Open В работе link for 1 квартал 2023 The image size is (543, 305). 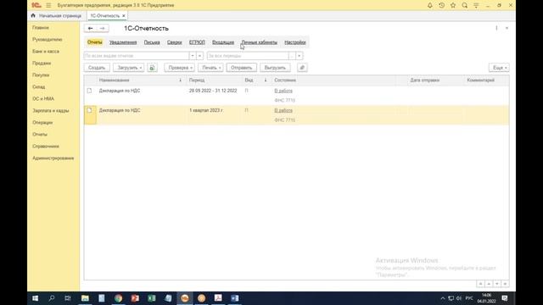tap(283, 110)
